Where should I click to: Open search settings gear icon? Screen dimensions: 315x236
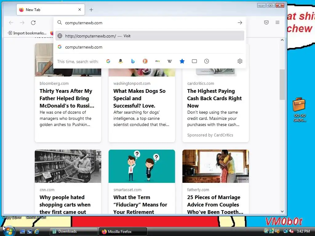pos(240,61)
